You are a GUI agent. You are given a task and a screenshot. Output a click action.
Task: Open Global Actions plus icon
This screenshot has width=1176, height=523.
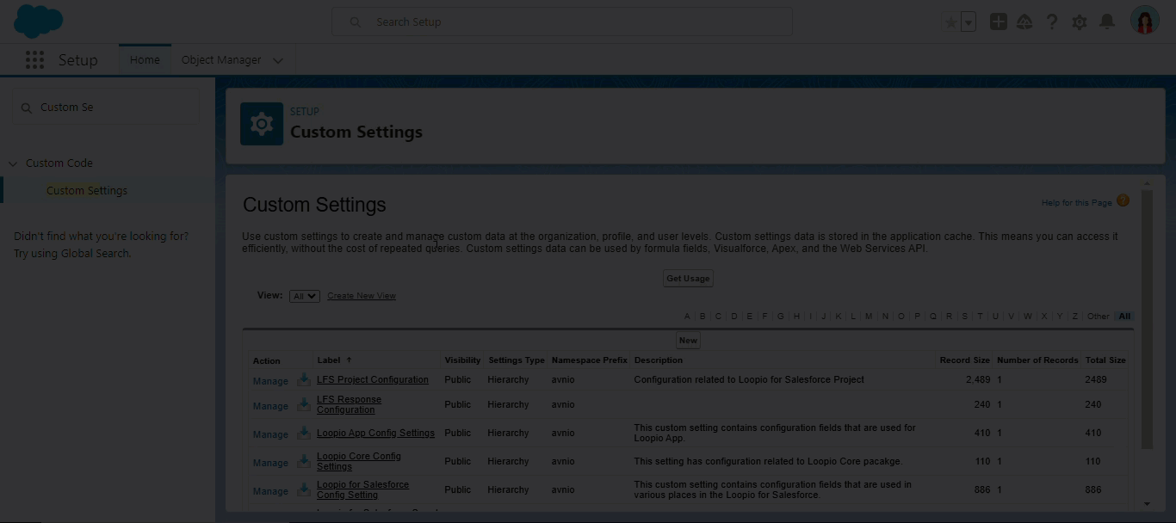click(998, 22)
